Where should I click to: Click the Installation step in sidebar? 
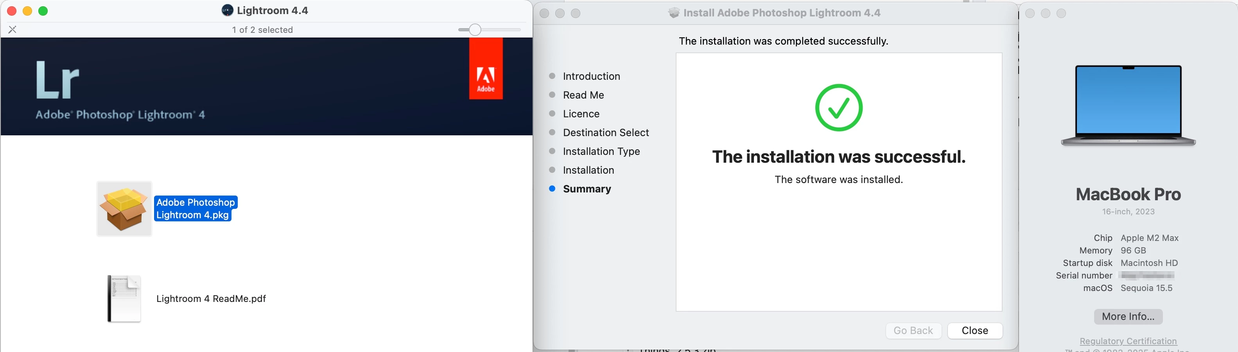pos(588,170)
